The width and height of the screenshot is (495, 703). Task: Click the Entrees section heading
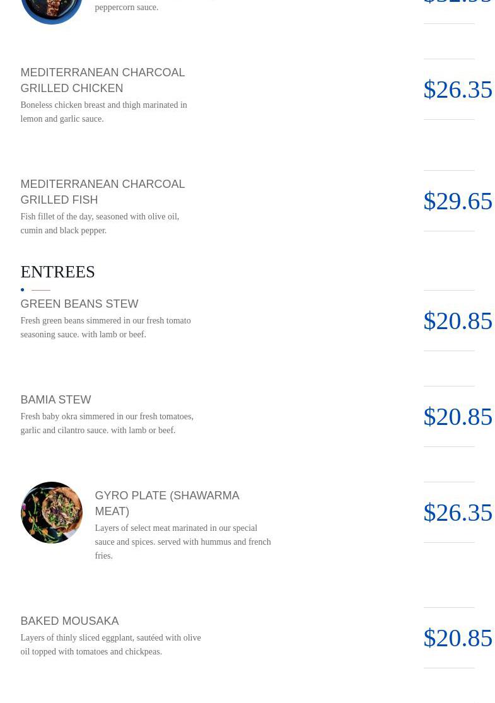(57, 272)
